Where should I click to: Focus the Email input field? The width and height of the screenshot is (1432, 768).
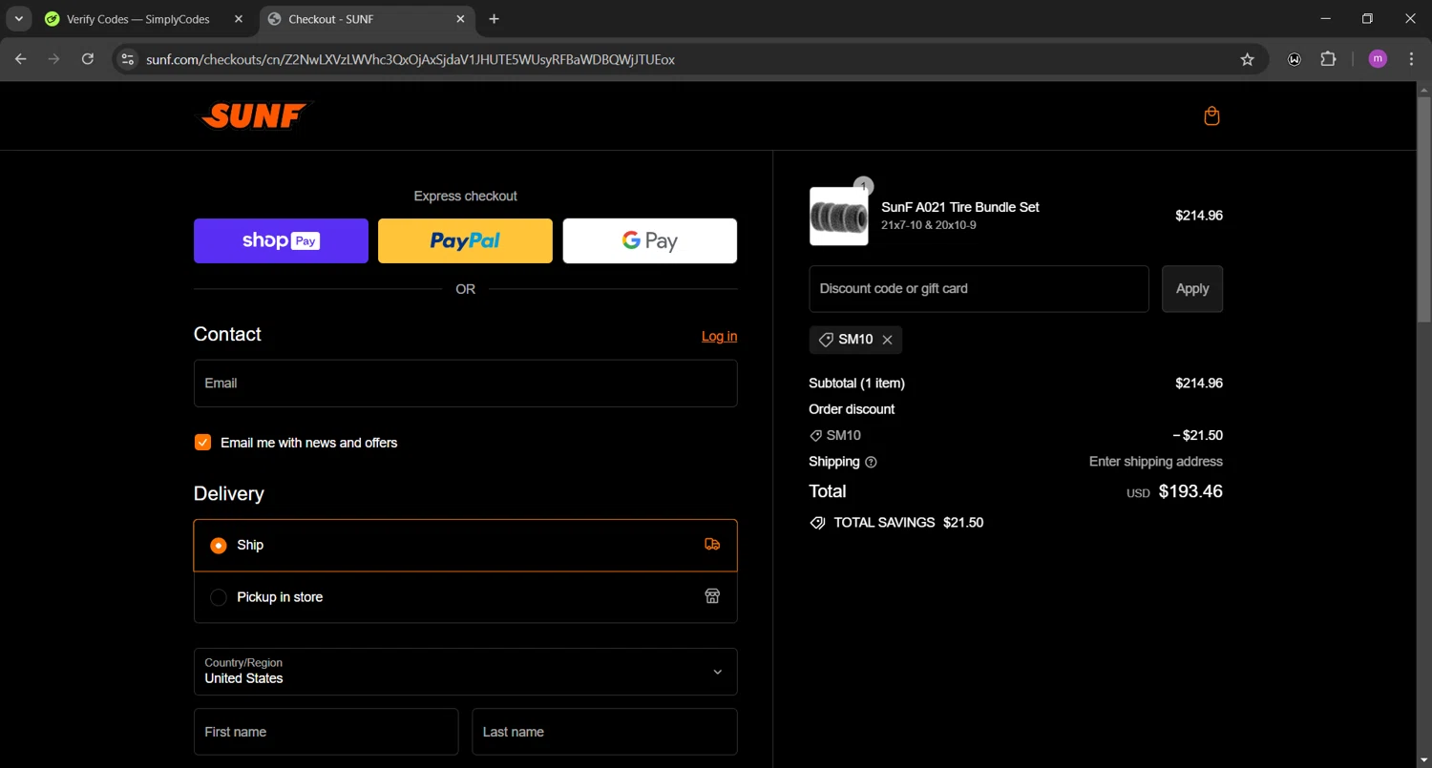click(x=466, y=384)
